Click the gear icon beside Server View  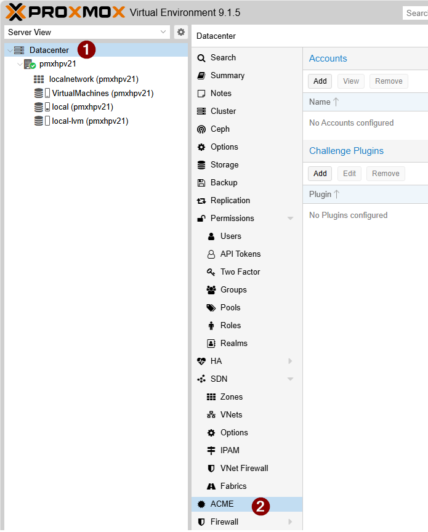pos(180,32)
